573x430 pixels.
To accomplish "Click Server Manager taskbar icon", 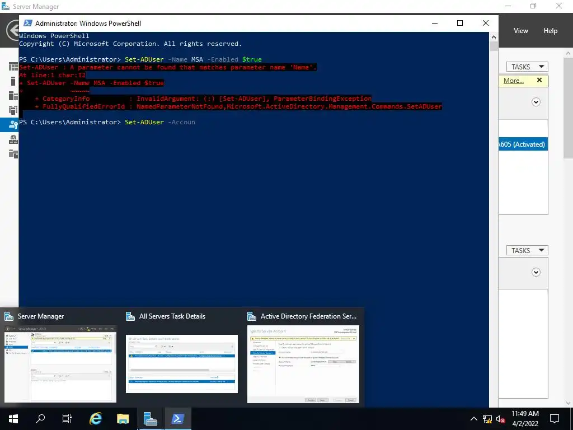I will pyautogui.click(x=150, y=419).
